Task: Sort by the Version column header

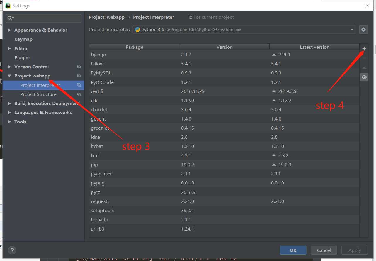Action: [224, 47]
